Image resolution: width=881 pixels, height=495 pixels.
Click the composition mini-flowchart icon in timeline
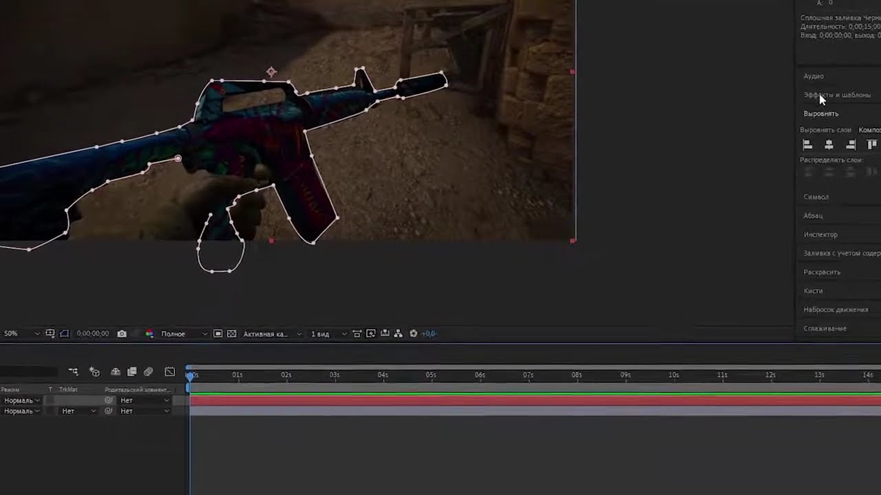tap(74, 372)
